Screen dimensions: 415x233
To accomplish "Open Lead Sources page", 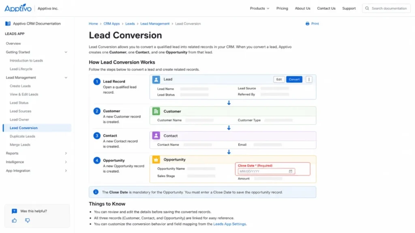I will [20, 111].
